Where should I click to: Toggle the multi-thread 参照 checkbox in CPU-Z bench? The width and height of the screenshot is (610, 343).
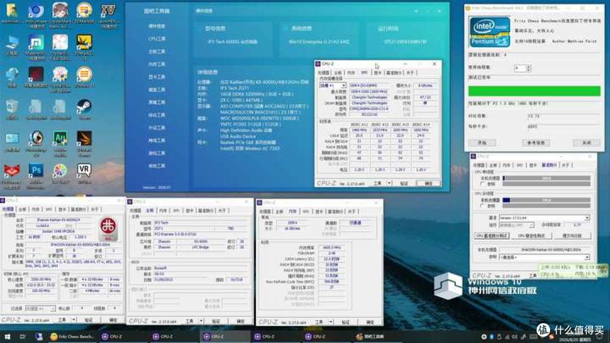pos(483,205)
